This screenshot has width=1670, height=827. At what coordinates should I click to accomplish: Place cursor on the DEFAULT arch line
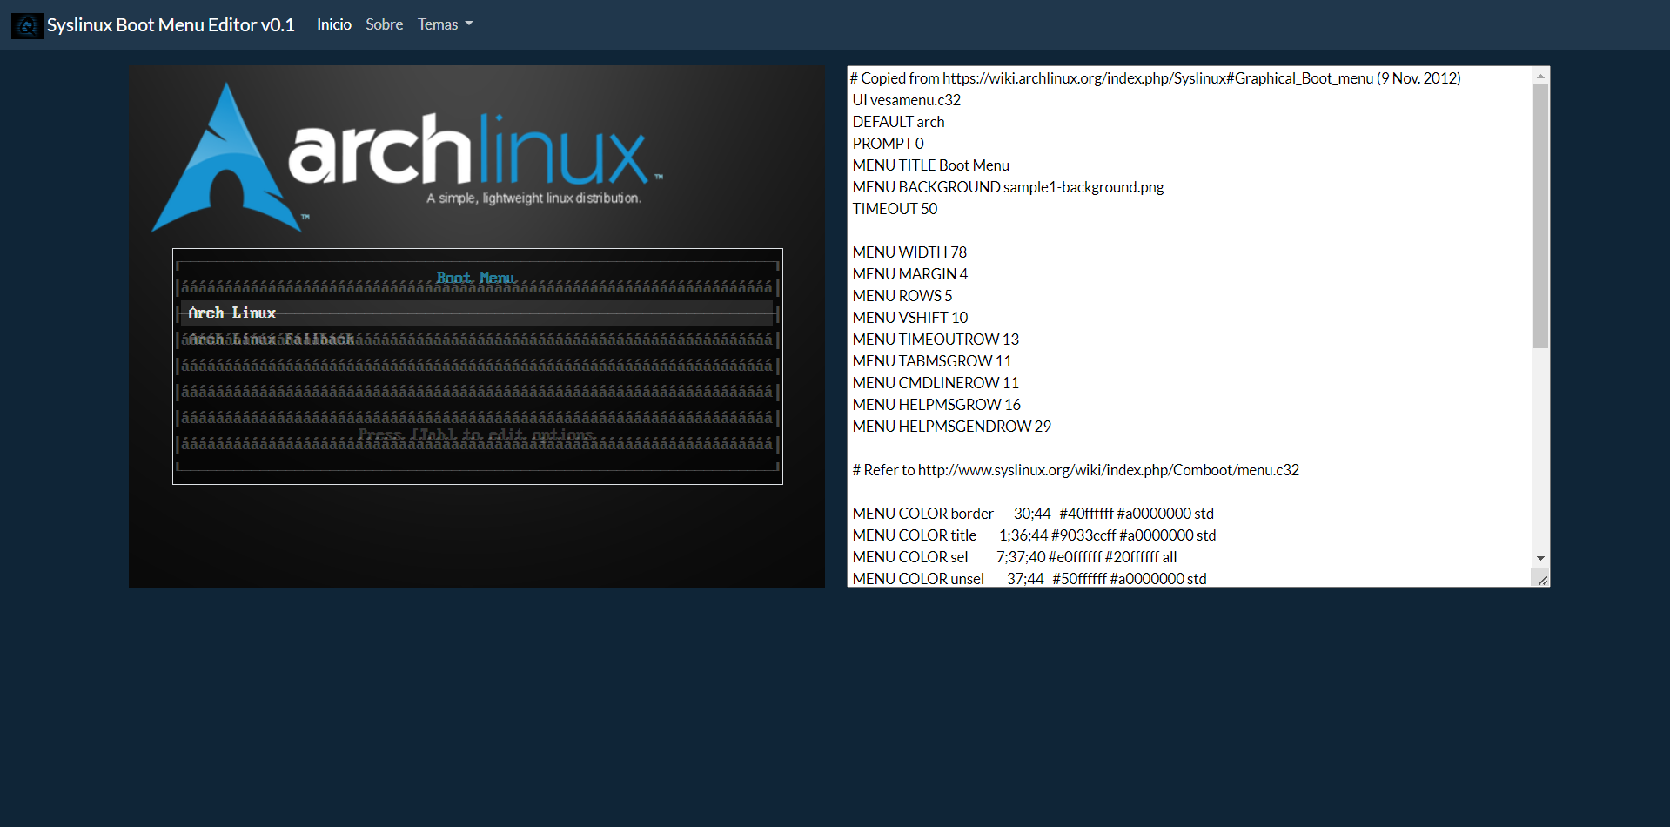(898, 121)
